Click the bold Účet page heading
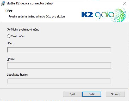 9,11
